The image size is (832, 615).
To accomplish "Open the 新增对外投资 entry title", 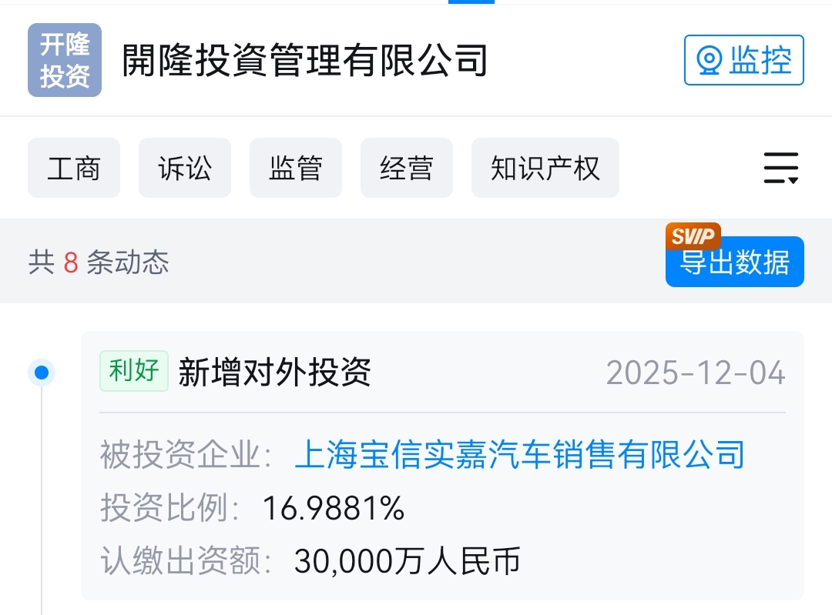I will (x=274, y=373).
